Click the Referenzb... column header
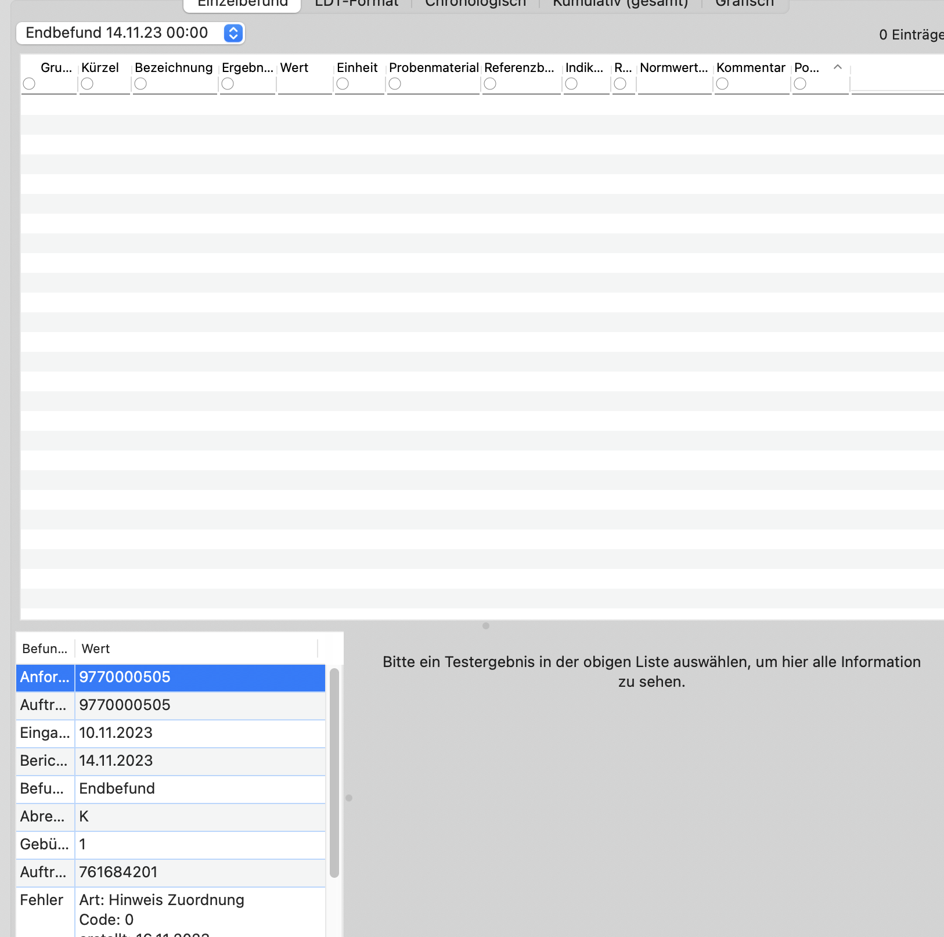Viewport: 944px width, 937px height. (x=519, y=67)
